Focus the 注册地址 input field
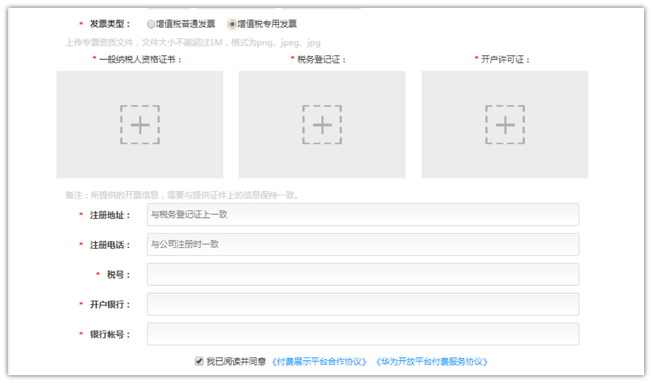 pos(363,215)
